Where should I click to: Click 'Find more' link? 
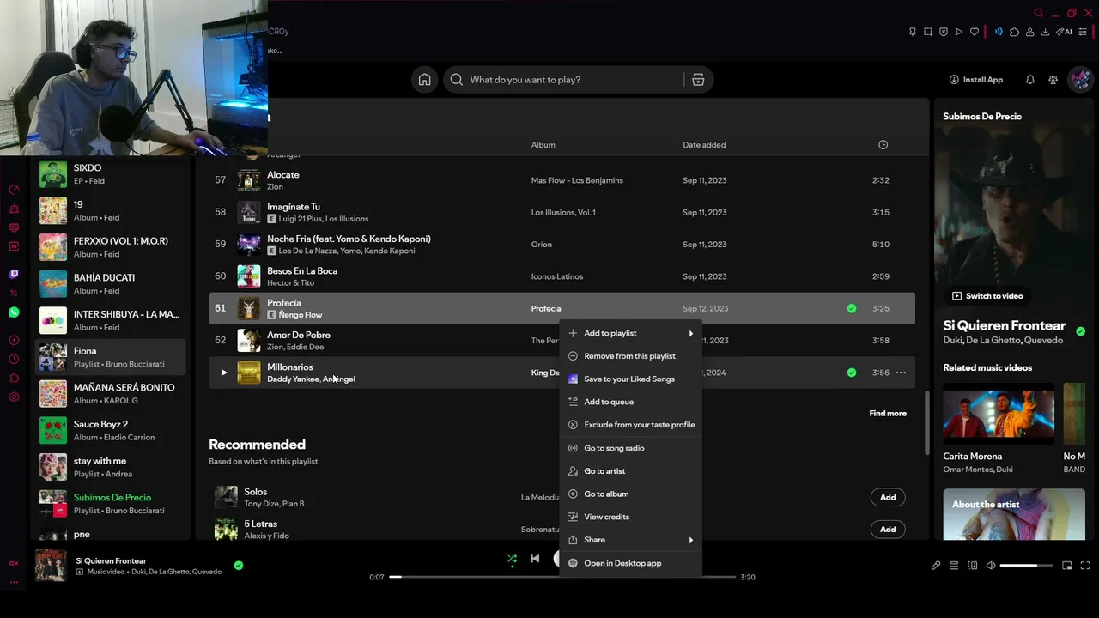(888, 414)
